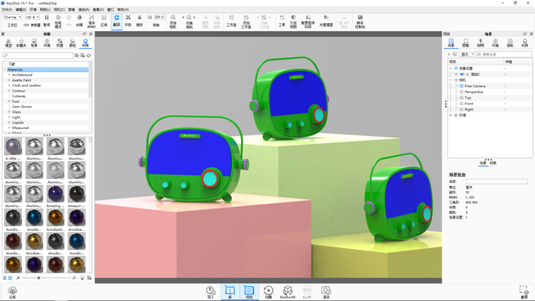
Task: Click the 云库 (cloud library) icon
Action: pyautogui.click(x=12, y=293)
